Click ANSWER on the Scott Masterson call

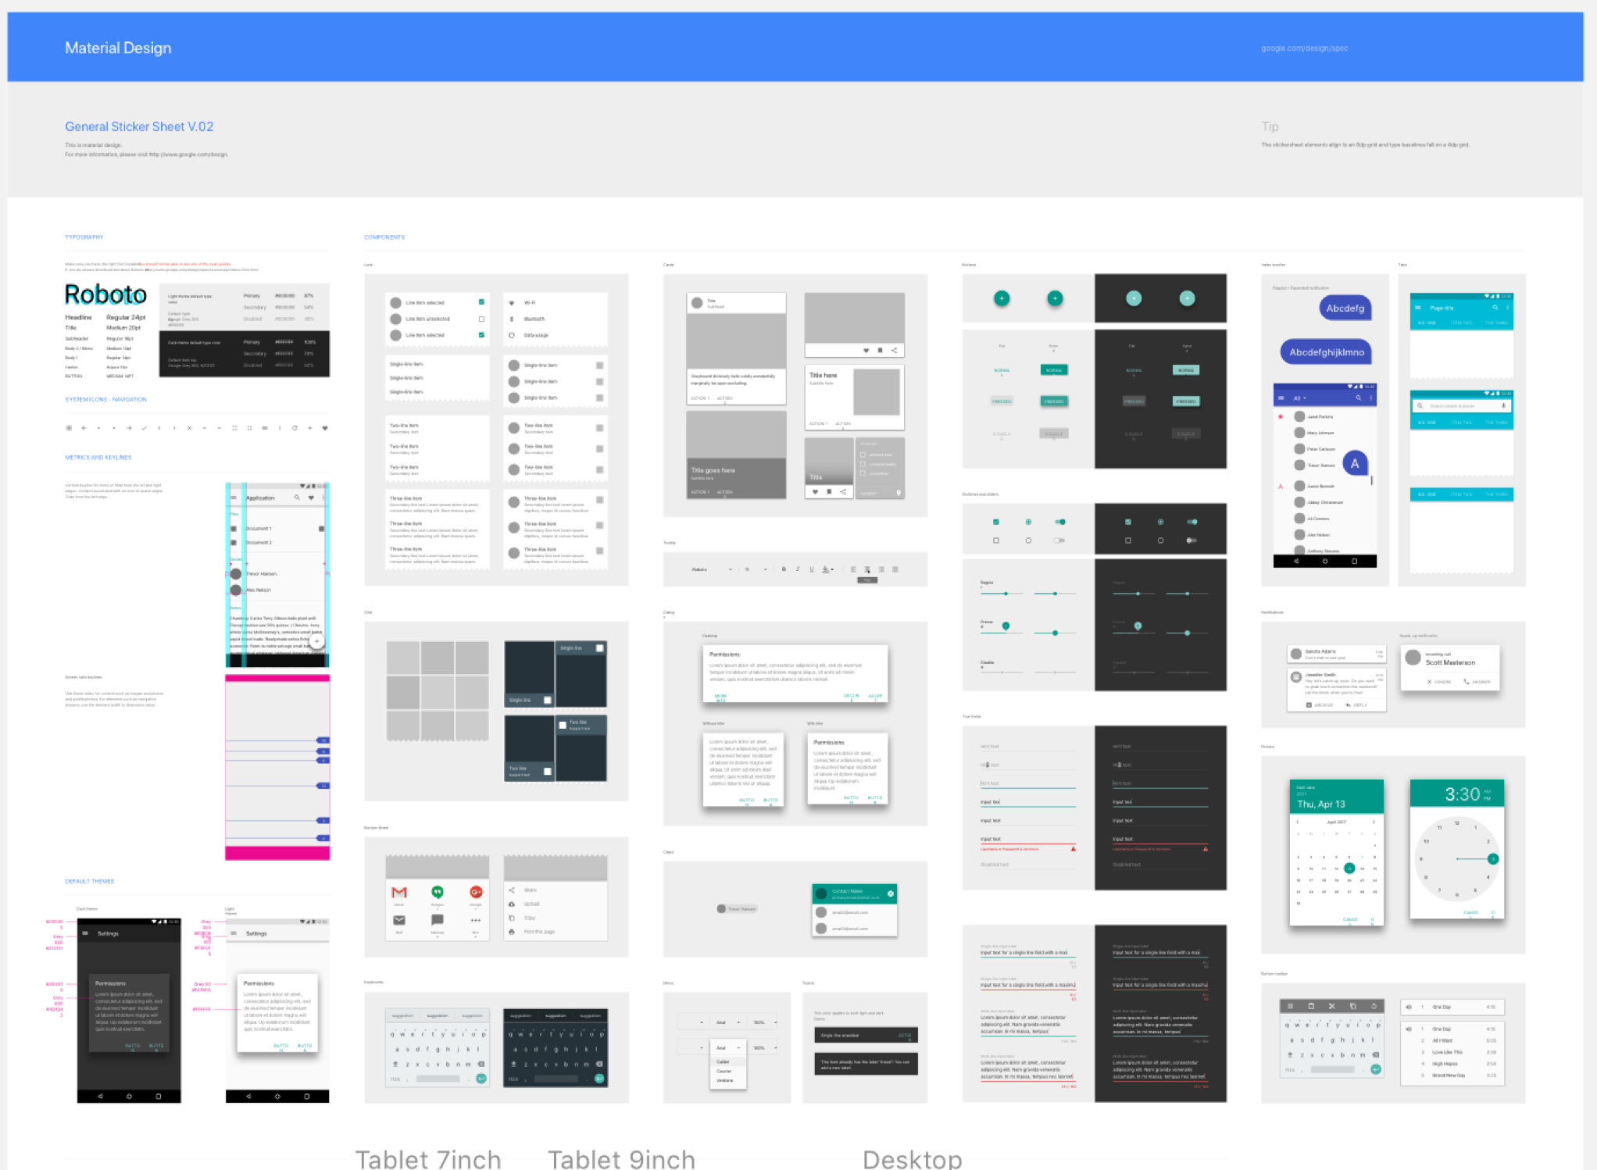pos(1477,682)
